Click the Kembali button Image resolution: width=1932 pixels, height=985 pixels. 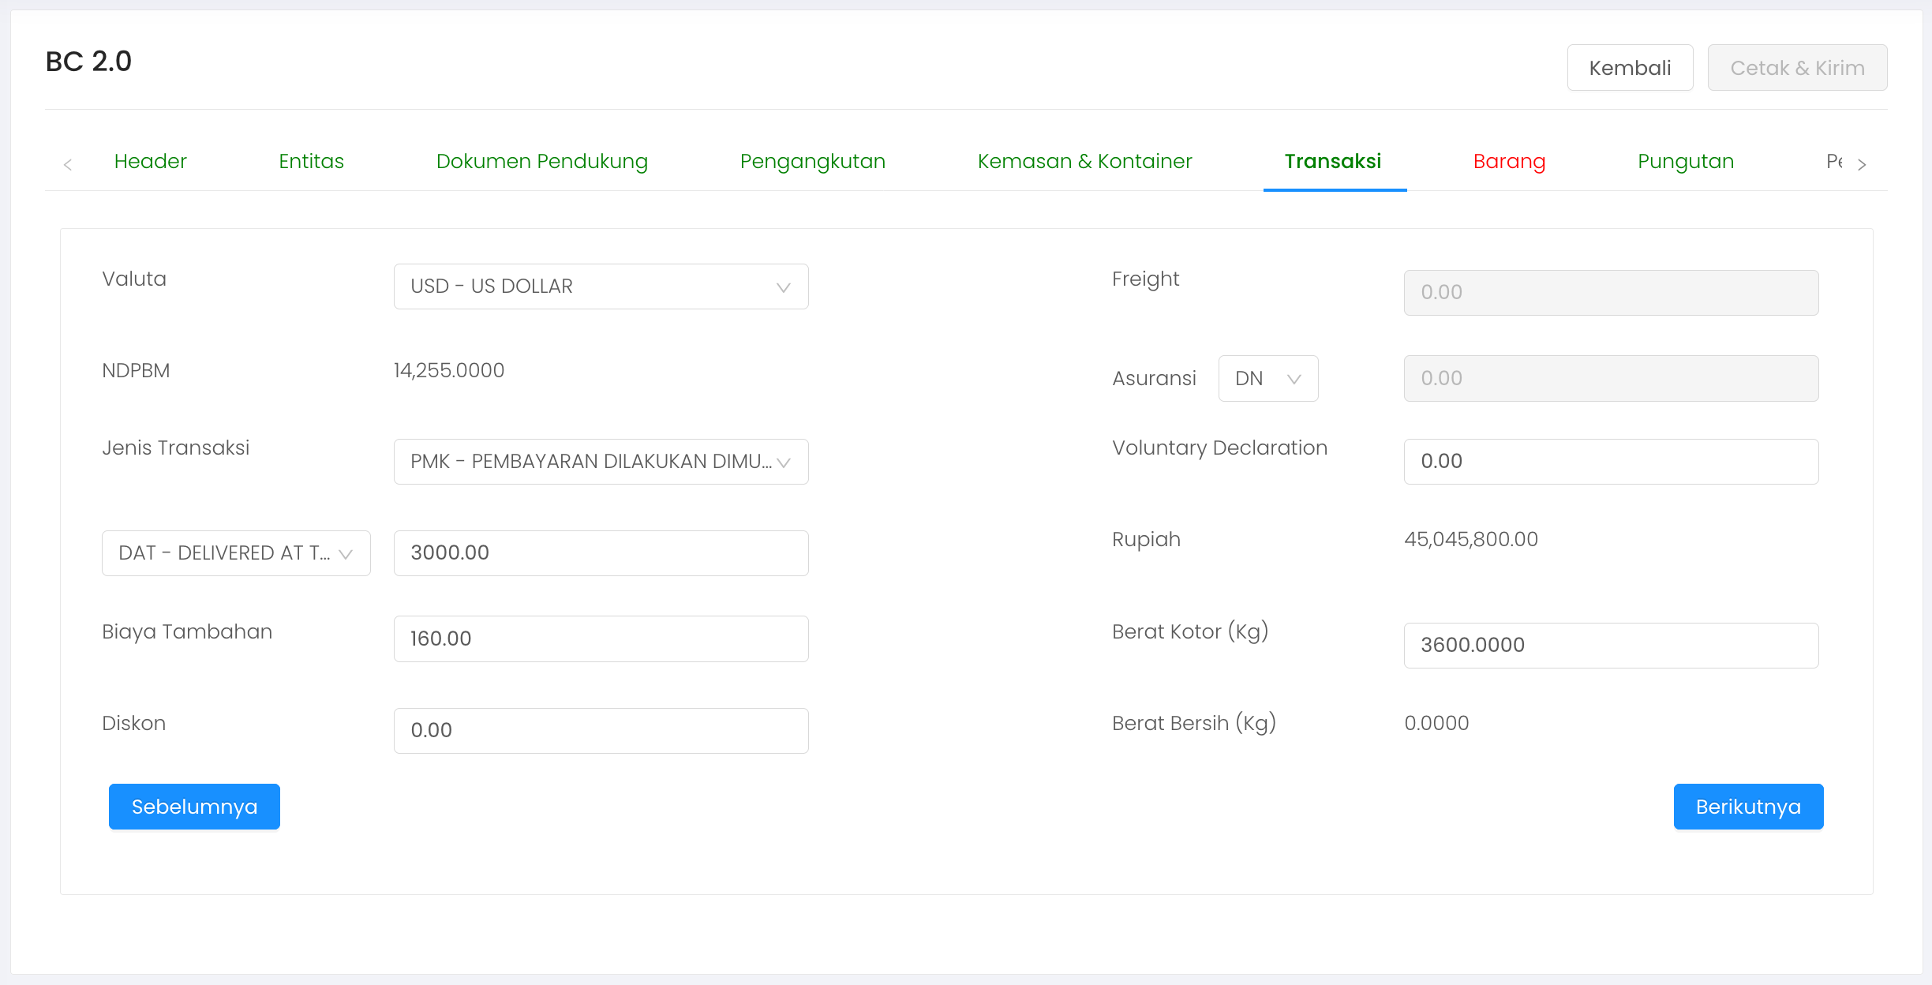click(1630, 68)
